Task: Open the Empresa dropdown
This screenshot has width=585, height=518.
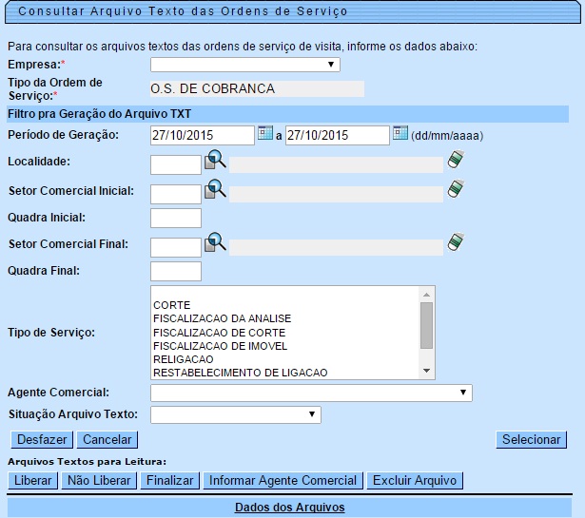Action: tap(245, 65)
